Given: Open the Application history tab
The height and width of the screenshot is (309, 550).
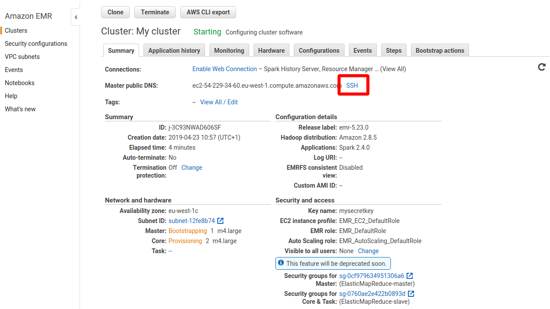Looking at the screenshot, I should pyautogui.click(x=174, y=51).
